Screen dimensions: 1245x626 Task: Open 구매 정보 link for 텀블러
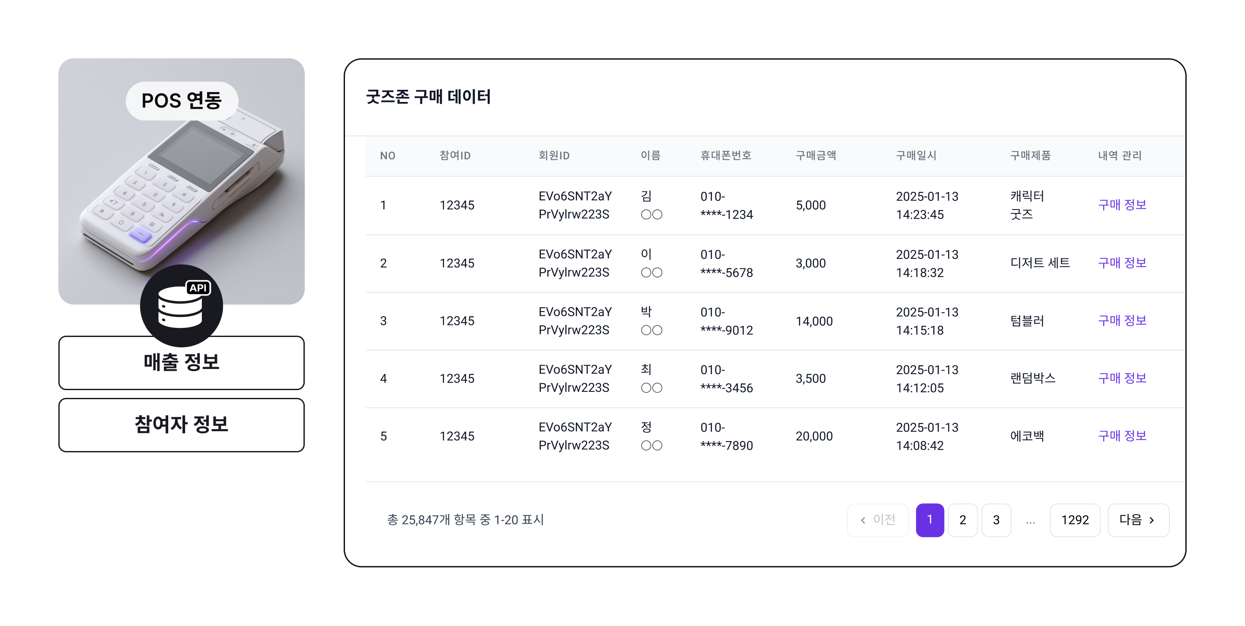(x=1122, y=320)
